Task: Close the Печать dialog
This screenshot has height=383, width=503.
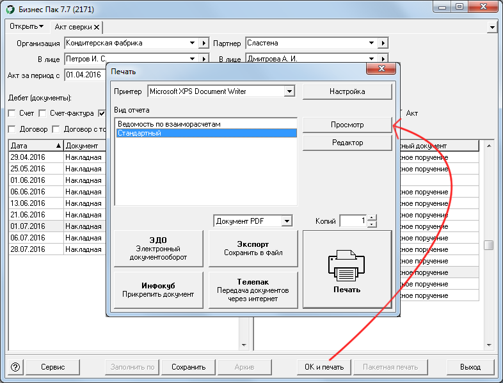Action: (381, 68)
